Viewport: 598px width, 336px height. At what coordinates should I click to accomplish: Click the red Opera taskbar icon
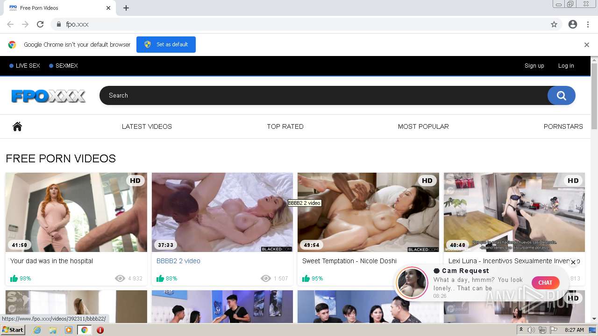click(100, 330)
